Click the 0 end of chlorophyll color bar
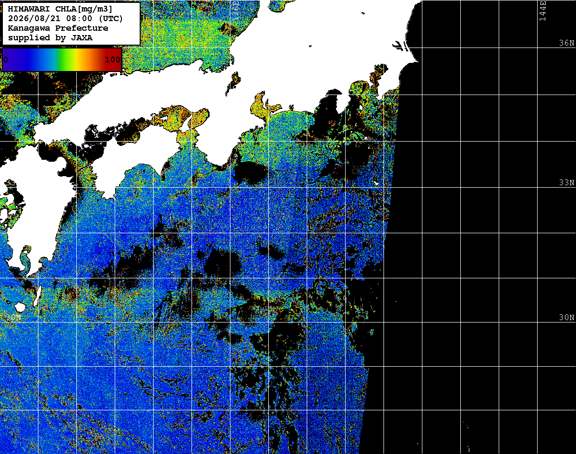 6,60
